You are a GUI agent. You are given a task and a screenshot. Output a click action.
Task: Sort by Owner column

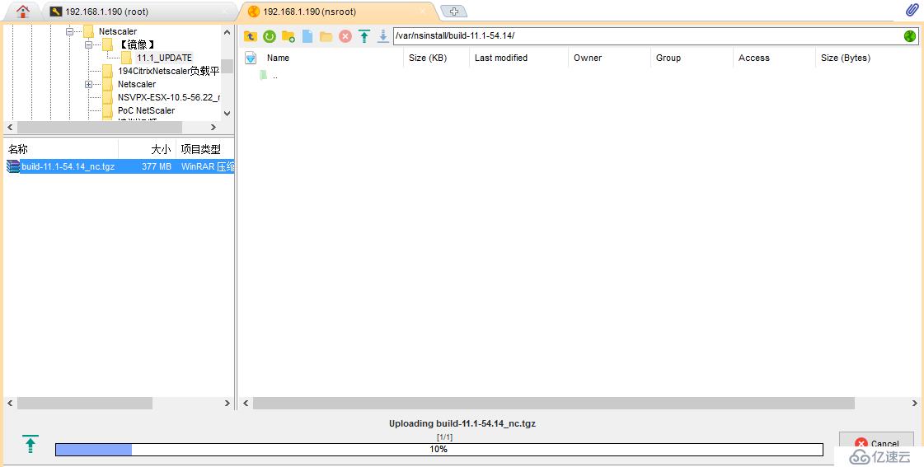[588, 58]
